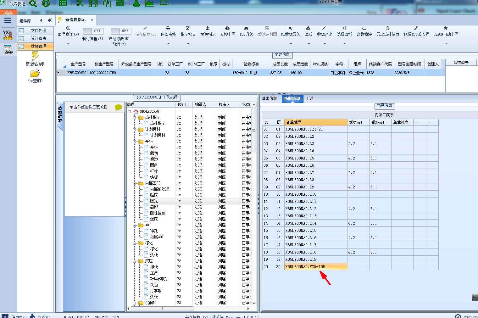
Task: Collapse the 开料 tree node
Action: click(135, 142)
